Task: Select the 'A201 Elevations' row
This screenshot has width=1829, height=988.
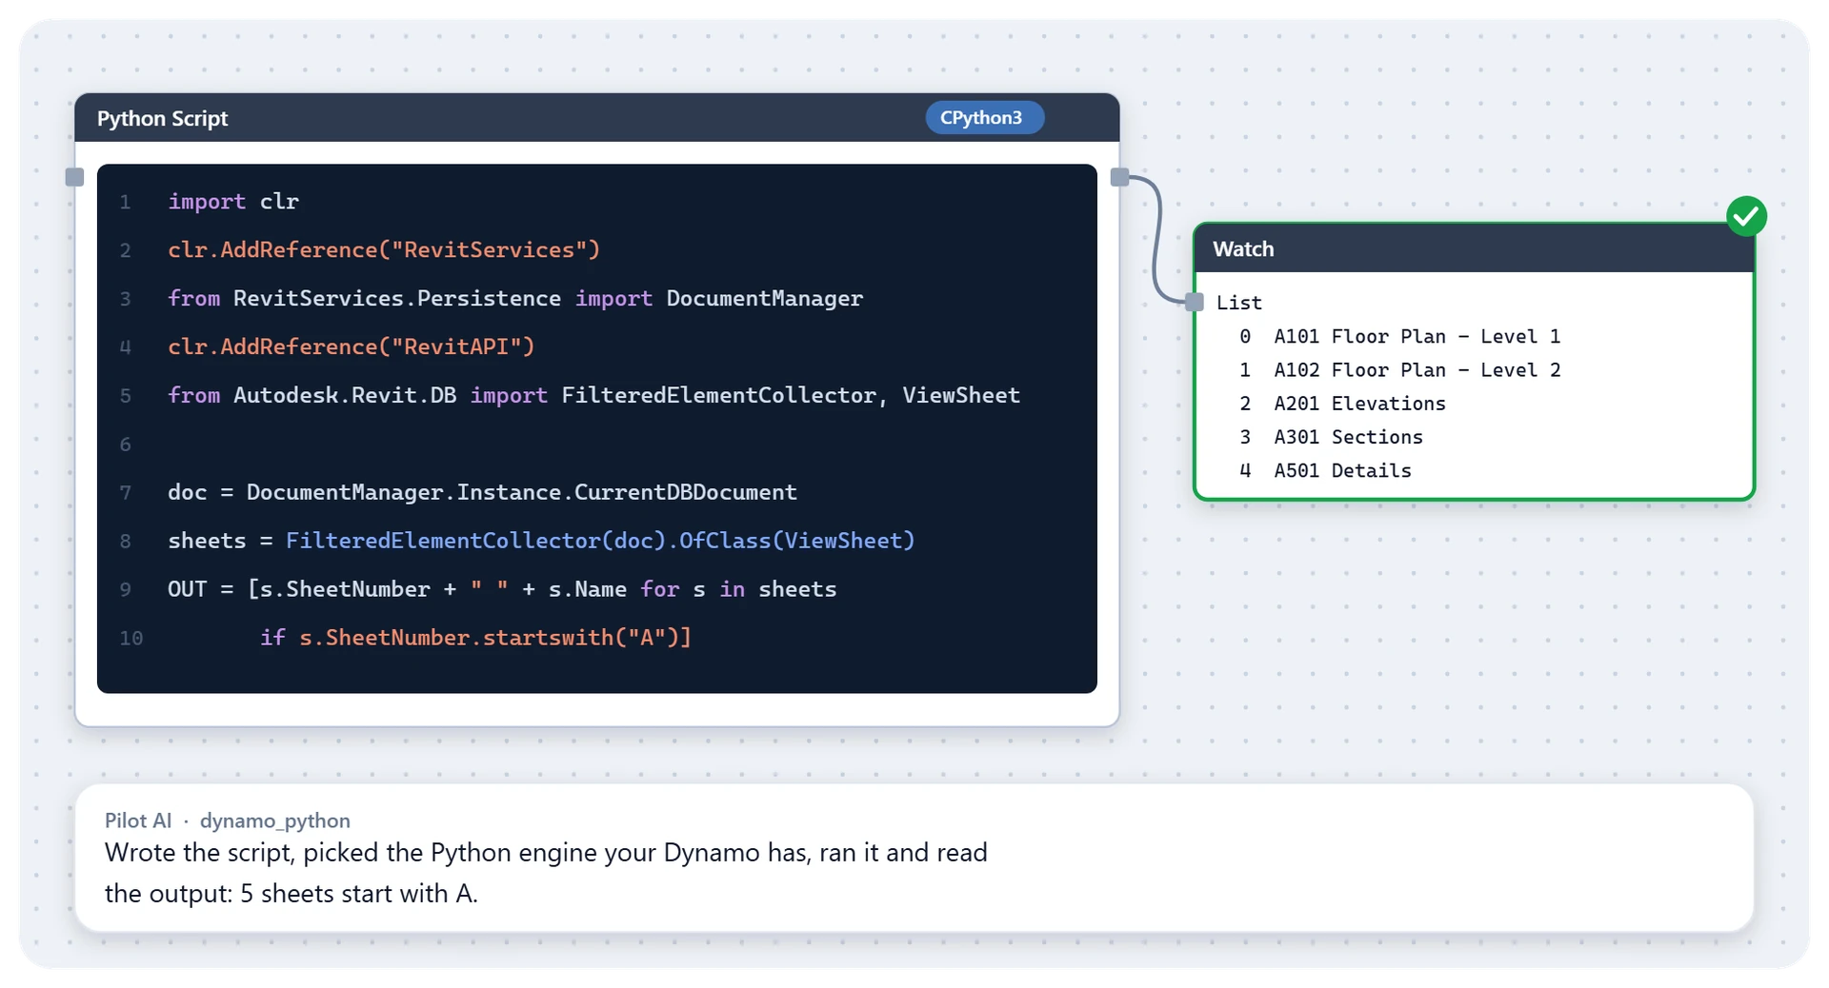Action: click(1342, 404)
